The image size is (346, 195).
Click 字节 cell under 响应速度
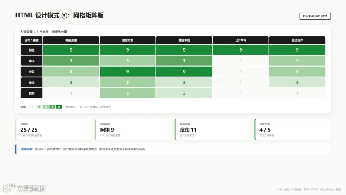(71, 72)
